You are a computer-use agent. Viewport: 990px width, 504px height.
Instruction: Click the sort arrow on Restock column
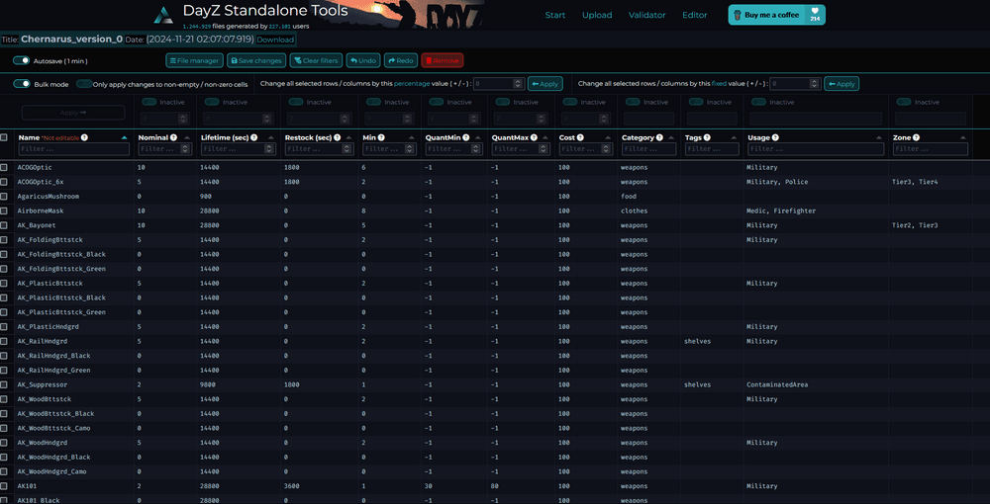349,137
